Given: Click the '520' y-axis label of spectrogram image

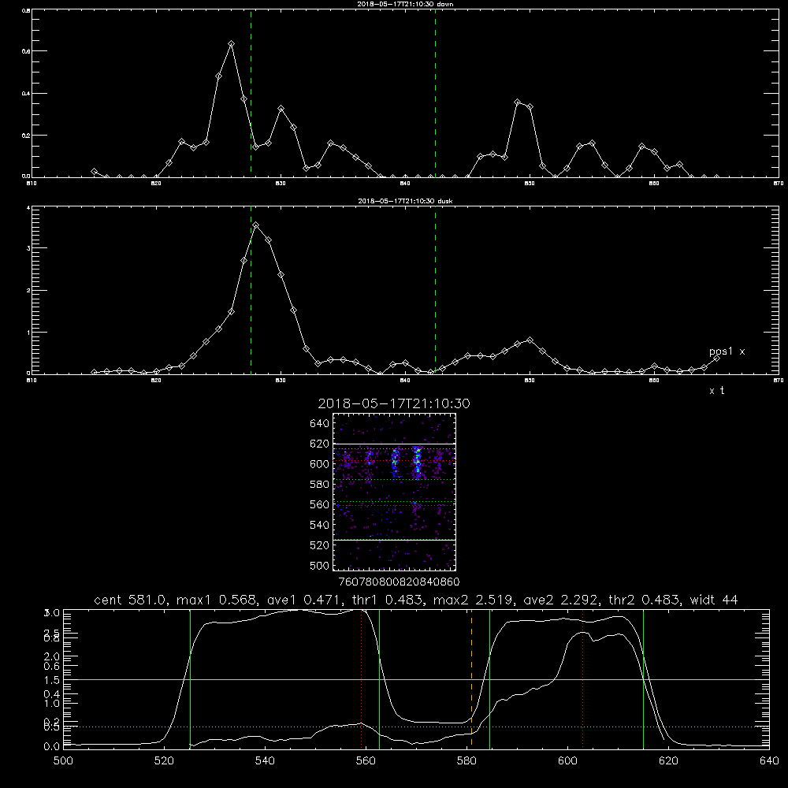Looking at the screenshot, I should click(x=320, y=545).
